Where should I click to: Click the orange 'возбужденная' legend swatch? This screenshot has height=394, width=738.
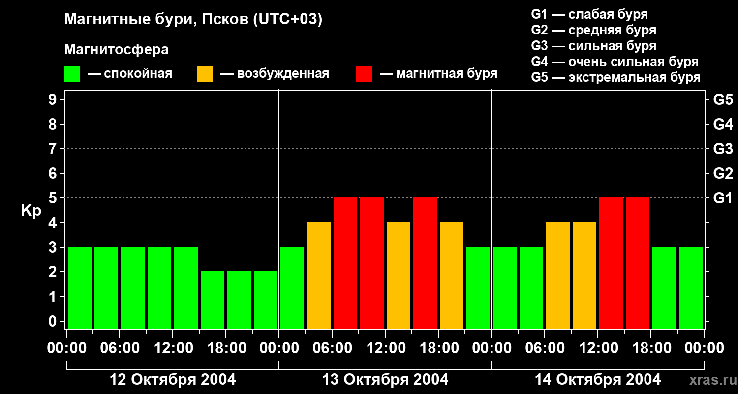[205, 74]
